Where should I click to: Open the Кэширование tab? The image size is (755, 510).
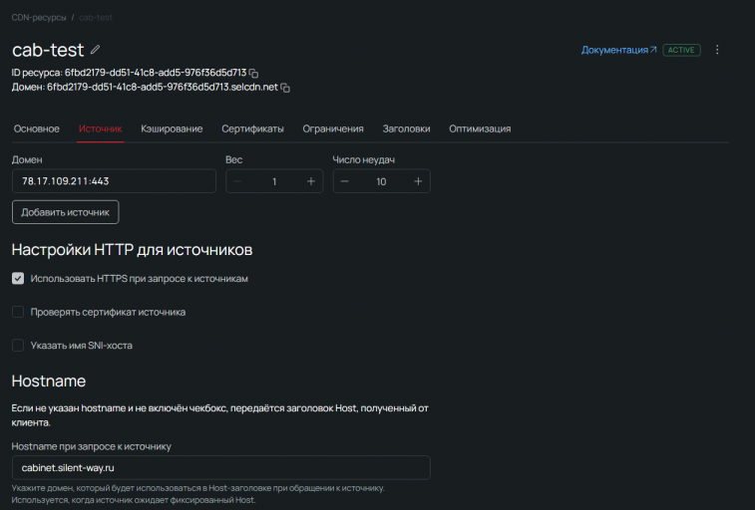[172, 128]
